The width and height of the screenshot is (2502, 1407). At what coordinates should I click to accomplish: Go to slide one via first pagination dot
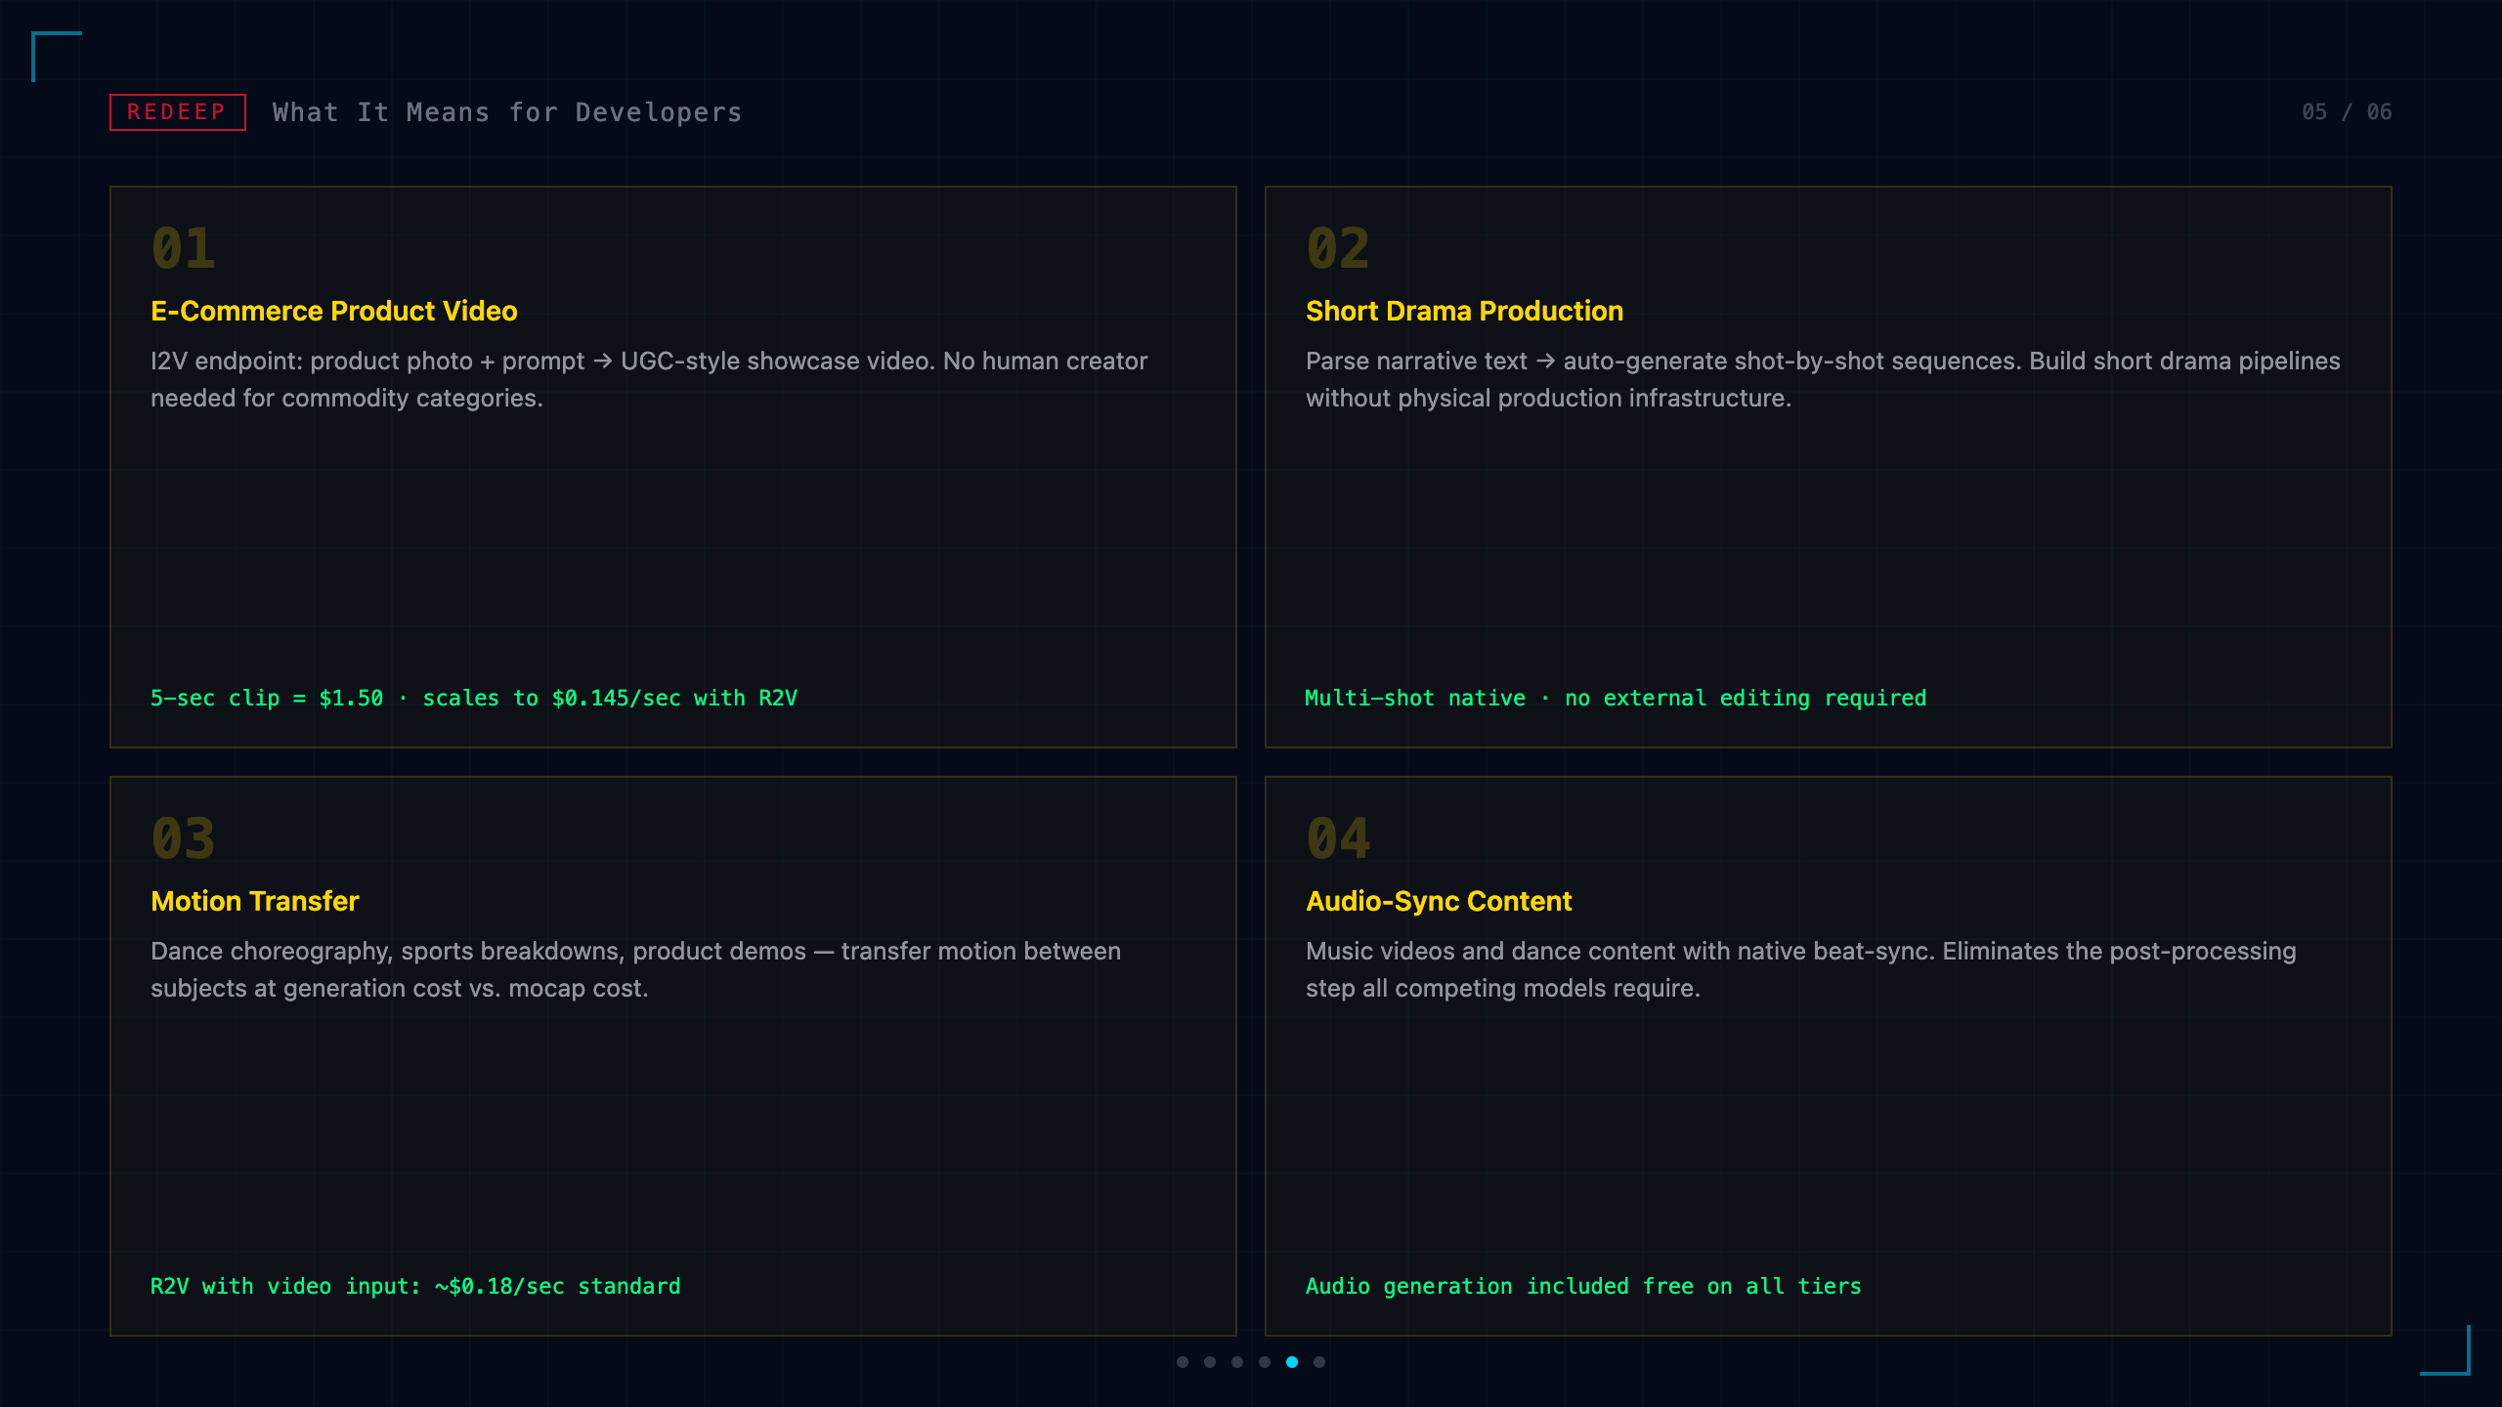(1183, 1362)
